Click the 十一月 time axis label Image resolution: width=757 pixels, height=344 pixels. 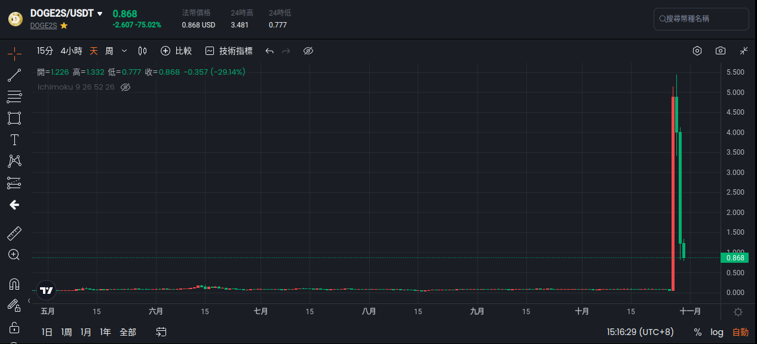click(x=690, y=312)
